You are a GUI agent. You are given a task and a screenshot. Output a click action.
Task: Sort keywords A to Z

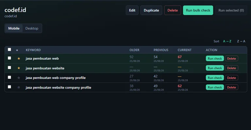(227, 41)
